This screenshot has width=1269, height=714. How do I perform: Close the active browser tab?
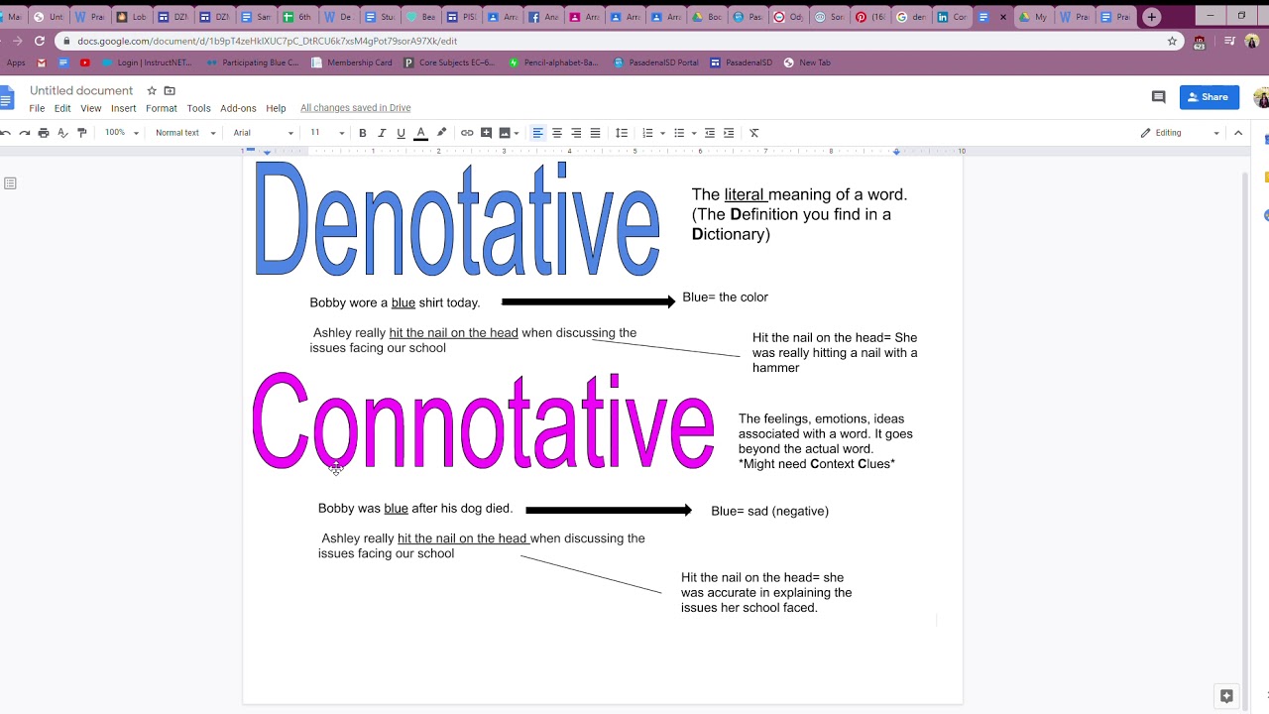tap(1003, 17)
